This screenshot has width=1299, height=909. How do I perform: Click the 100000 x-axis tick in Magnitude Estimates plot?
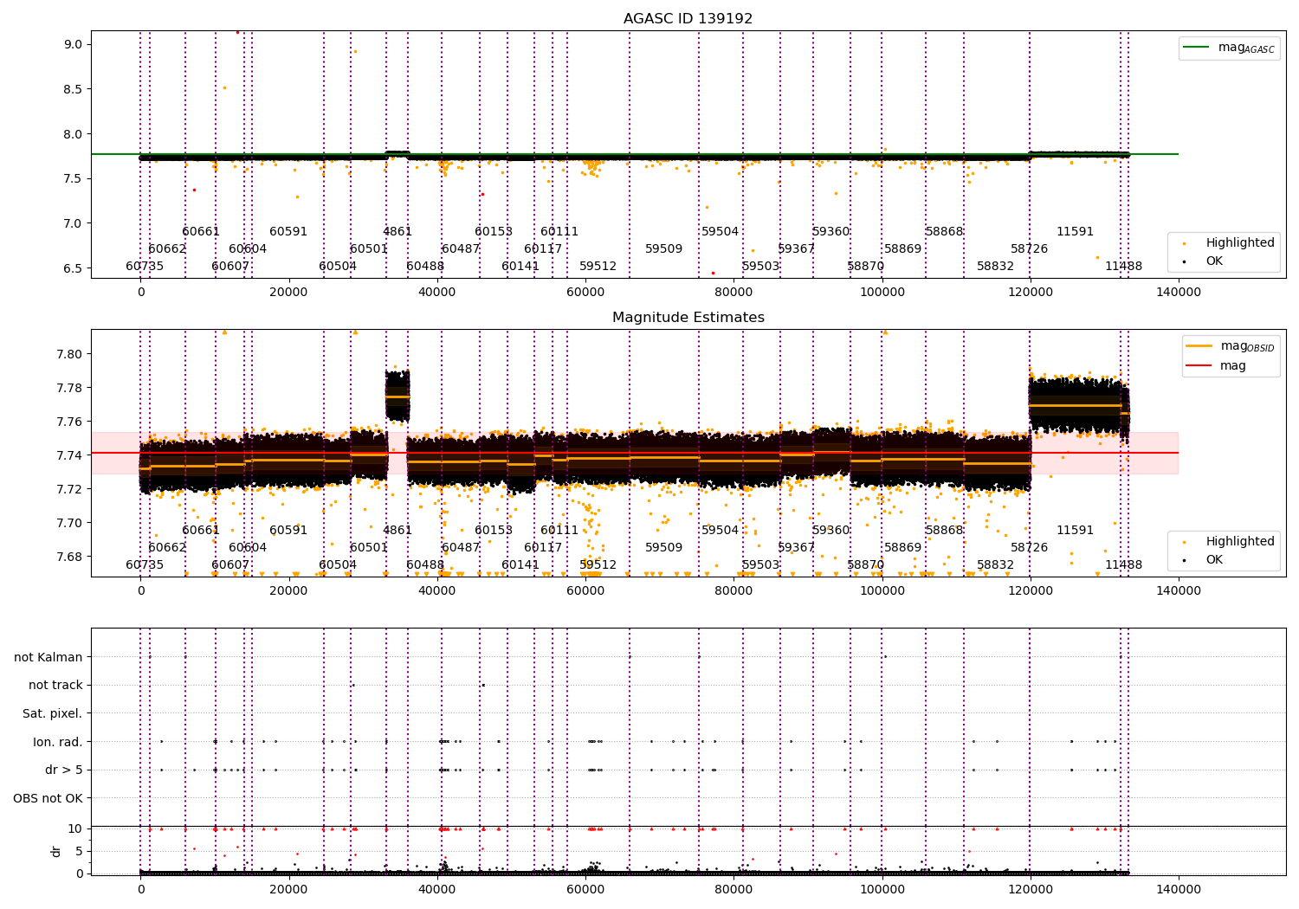click(x=882, y=590)
